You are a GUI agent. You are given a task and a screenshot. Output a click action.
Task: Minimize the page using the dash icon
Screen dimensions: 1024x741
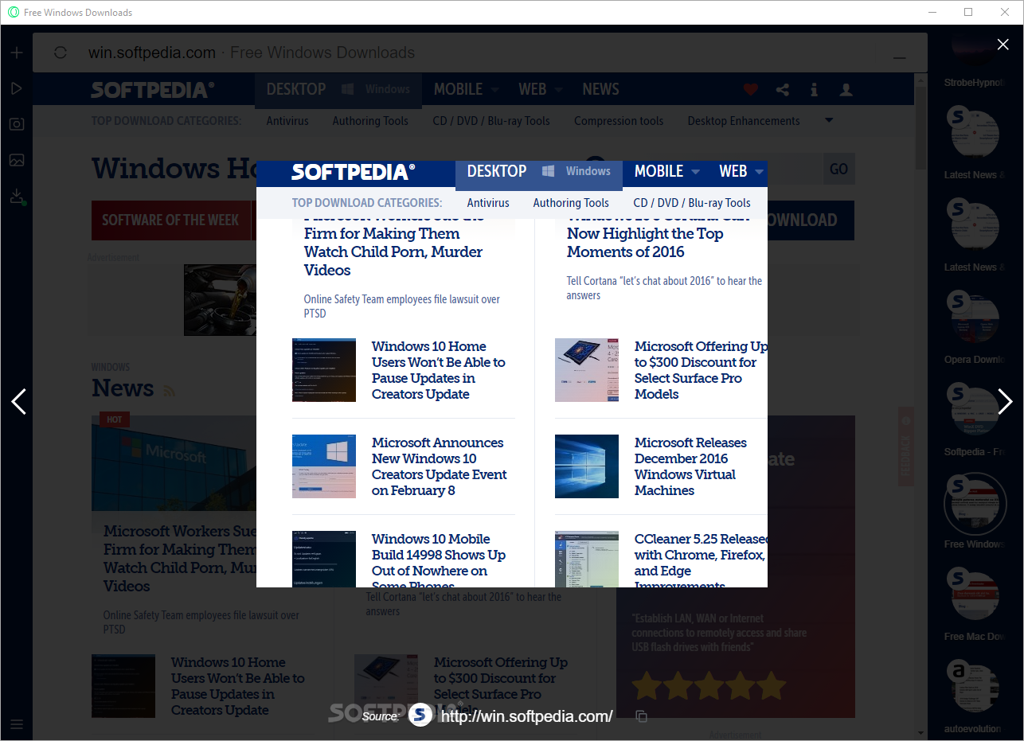click(x=900, y=58)
